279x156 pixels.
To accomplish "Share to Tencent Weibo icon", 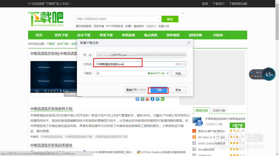I will coord(157,99).
